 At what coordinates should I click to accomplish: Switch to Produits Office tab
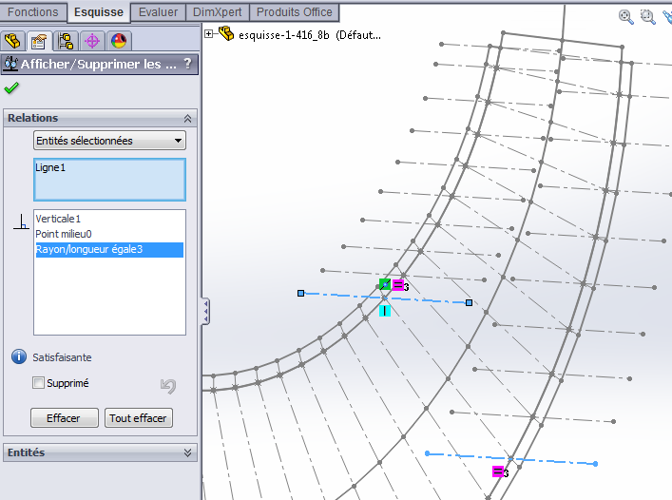pyautogui.click(x=295, y=12)
